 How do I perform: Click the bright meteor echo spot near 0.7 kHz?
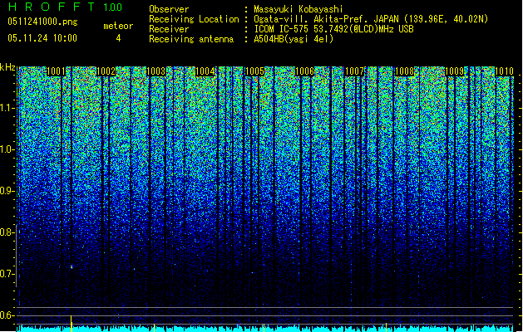pos(72,266)
